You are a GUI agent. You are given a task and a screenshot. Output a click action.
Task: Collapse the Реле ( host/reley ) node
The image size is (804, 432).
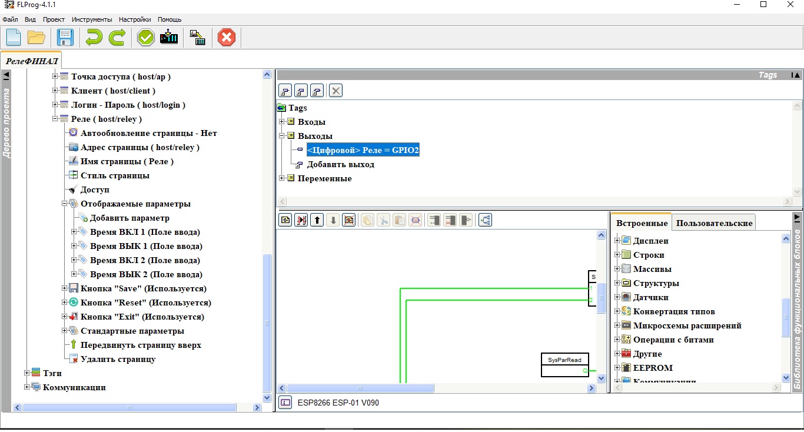tap(56, 119)
